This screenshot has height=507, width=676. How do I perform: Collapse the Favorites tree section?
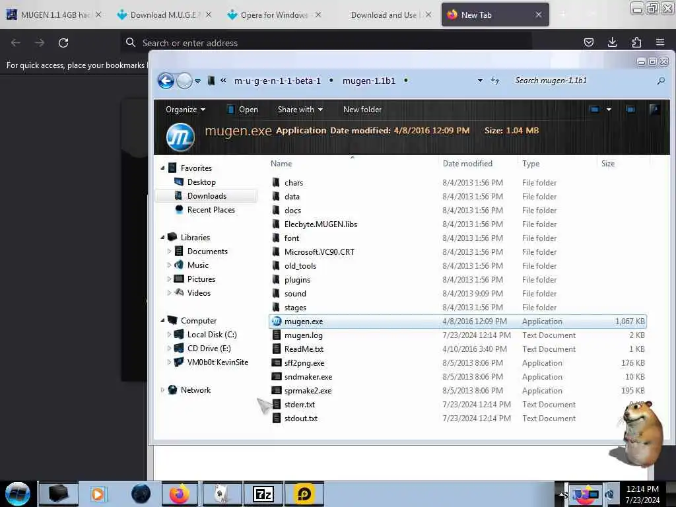pyautogui.click(x=162, y=168)
